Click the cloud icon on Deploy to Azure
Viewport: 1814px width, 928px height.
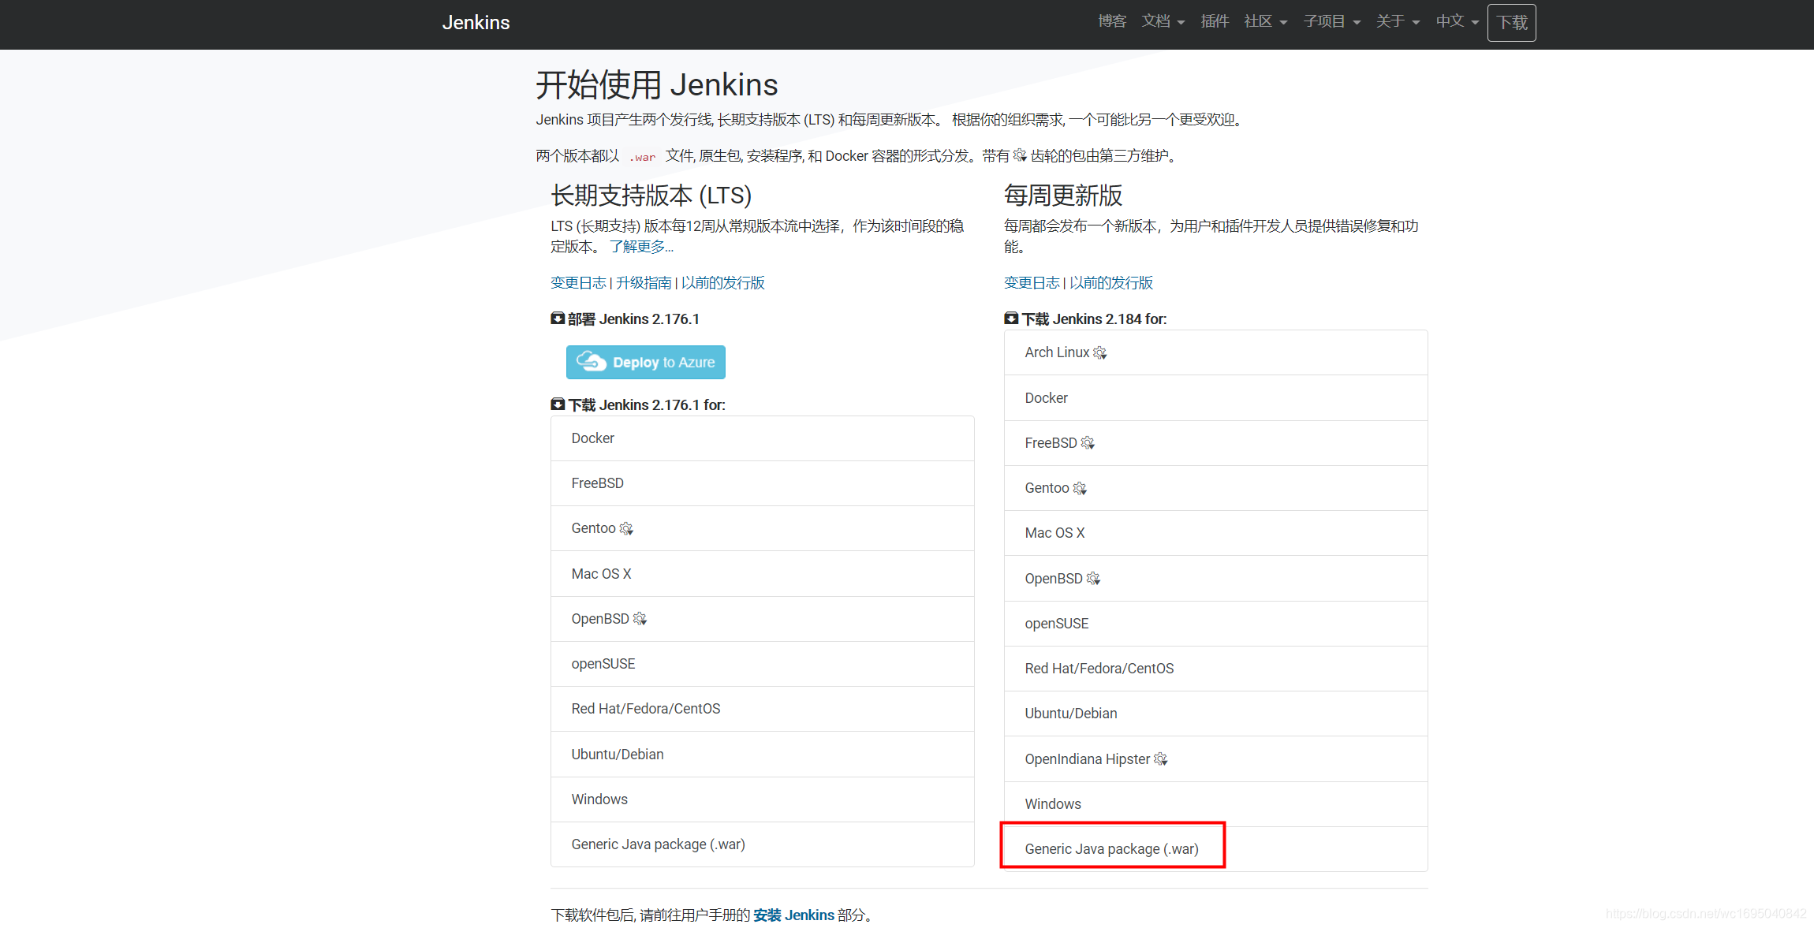point(591,362)
